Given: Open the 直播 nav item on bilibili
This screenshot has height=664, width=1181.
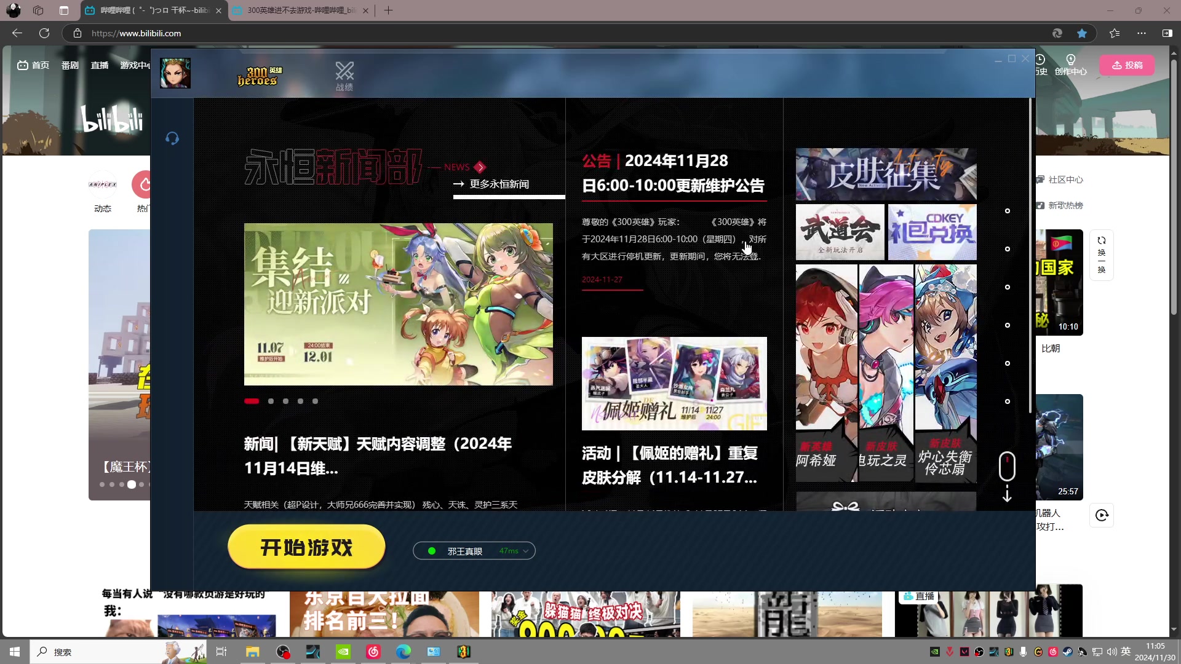Looking at the screenshot, I should click(x=100, y=65).
